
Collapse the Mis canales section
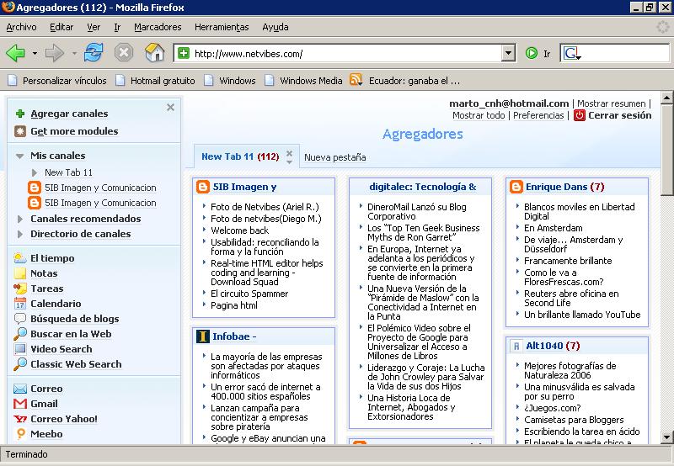(x=19, y=156)
